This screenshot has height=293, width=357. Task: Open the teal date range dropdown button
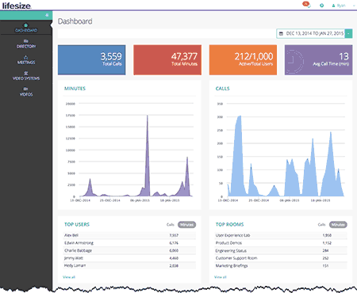click(x=348, y=33)
